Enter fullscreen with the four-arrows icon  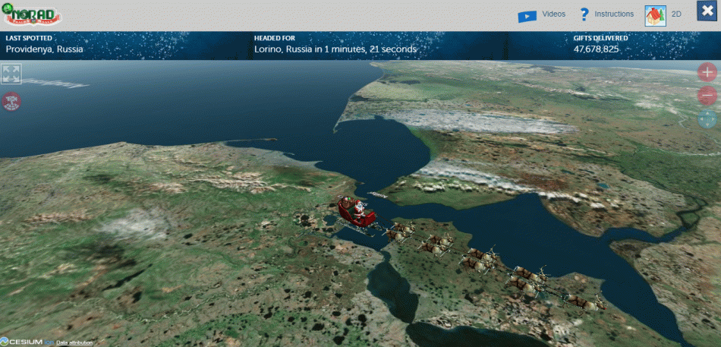pyautogui.click(x=11, y=74)
